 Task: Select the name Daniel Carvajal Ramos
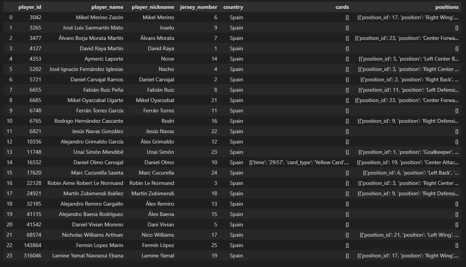(97, 79)
